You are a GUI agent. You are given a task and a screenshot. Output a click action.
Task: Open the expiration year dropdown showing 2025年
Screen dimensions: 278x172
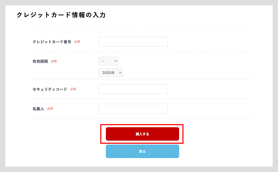[x=110, y=73]
